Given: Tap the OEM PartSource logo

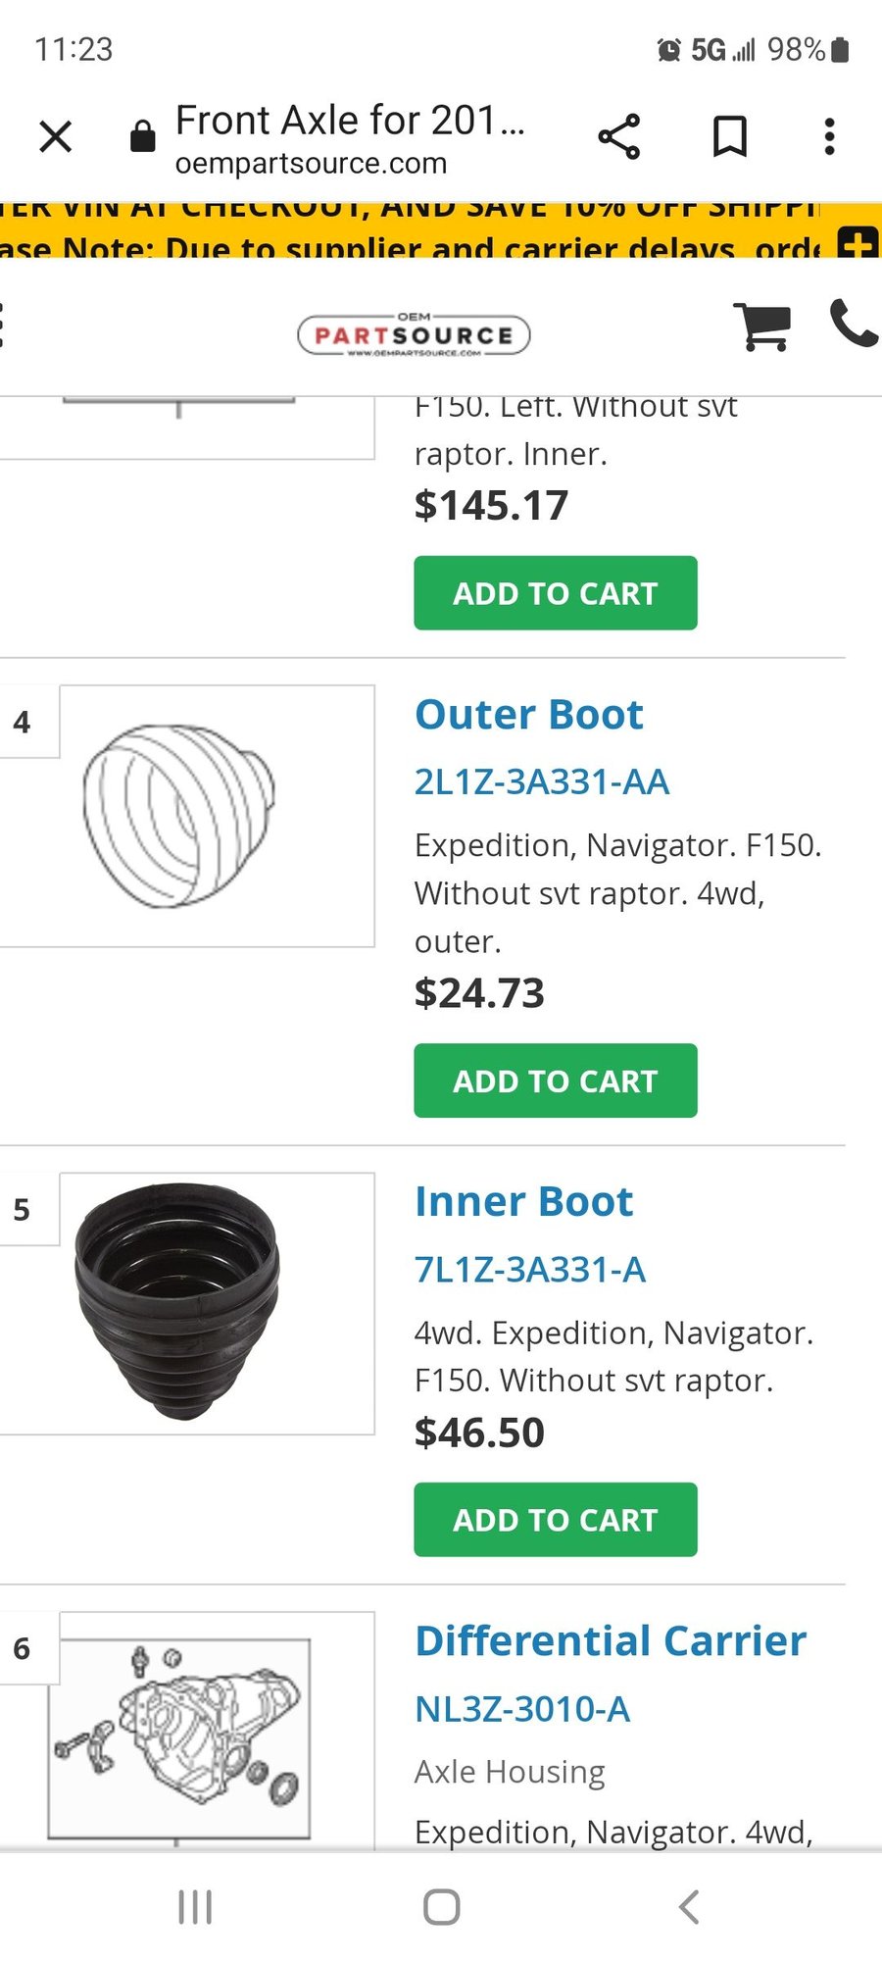Looking at the screenshot, I should pyautogui.click(x=414, y=335).
